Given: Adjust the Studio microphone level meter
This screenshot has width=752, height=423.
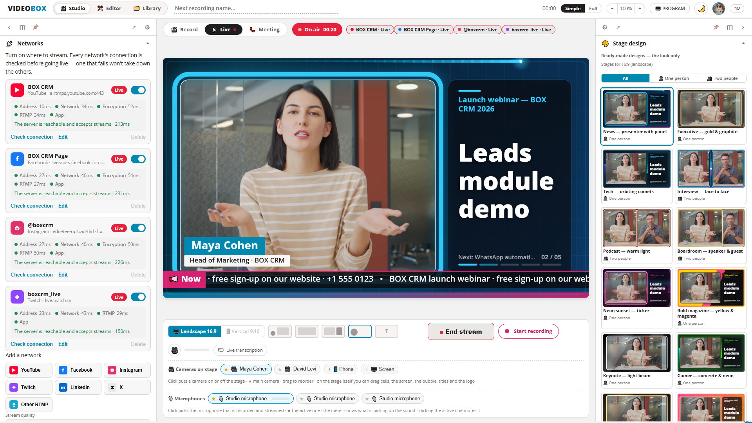Looking at the screenshot, I should click(x=280, y=399).
